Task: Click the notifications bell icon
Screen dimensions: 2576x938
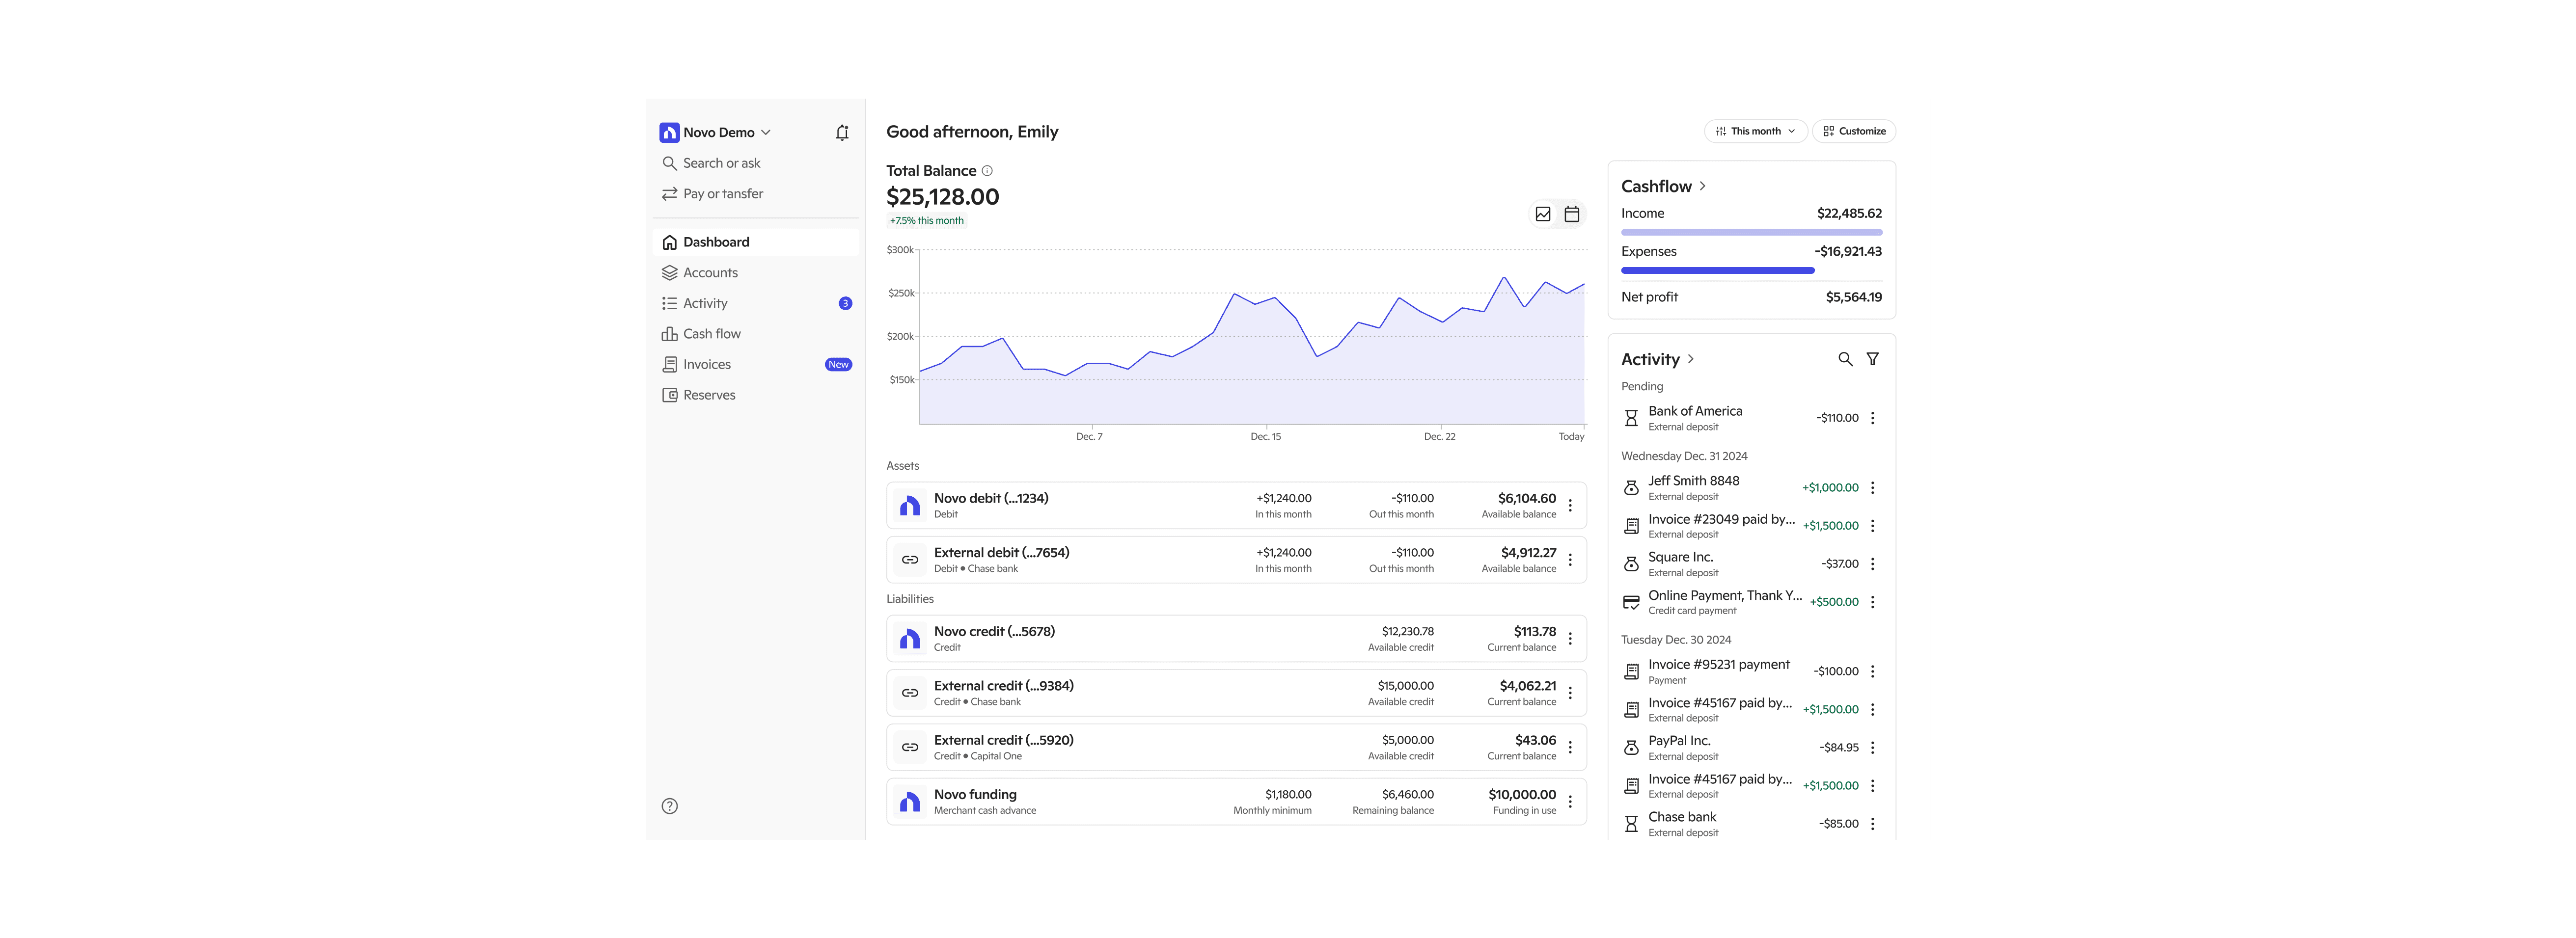Action: [842, 132]
